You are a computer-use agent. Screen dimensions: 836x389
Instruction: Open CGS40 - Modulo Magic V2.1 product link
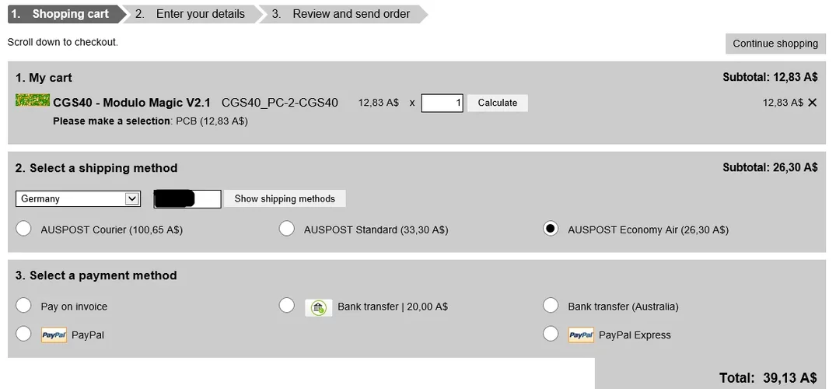(131, 103)
